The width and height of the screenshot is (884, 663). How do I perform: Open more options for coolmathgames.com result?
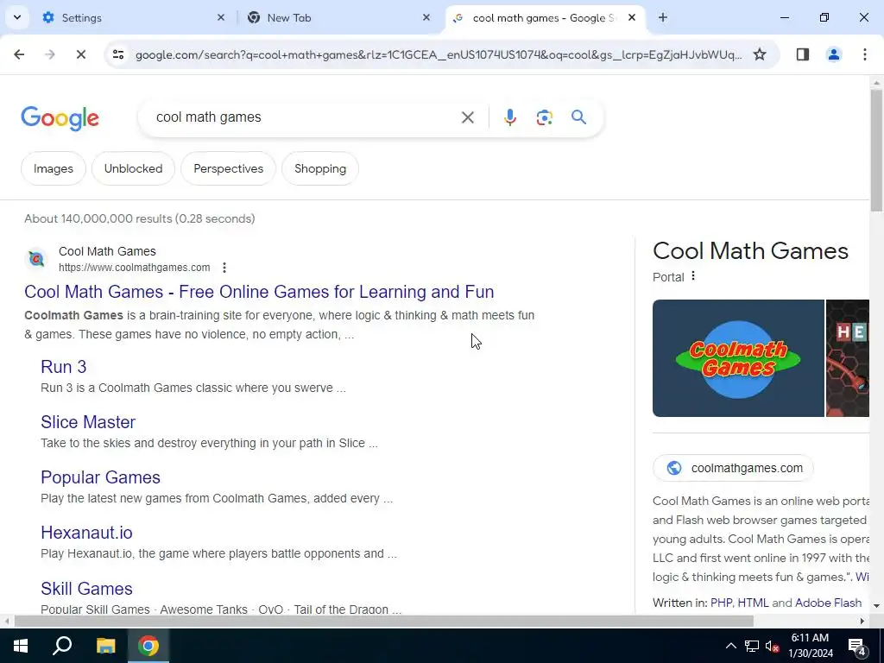pyautogui.click(x=224, y=268)
